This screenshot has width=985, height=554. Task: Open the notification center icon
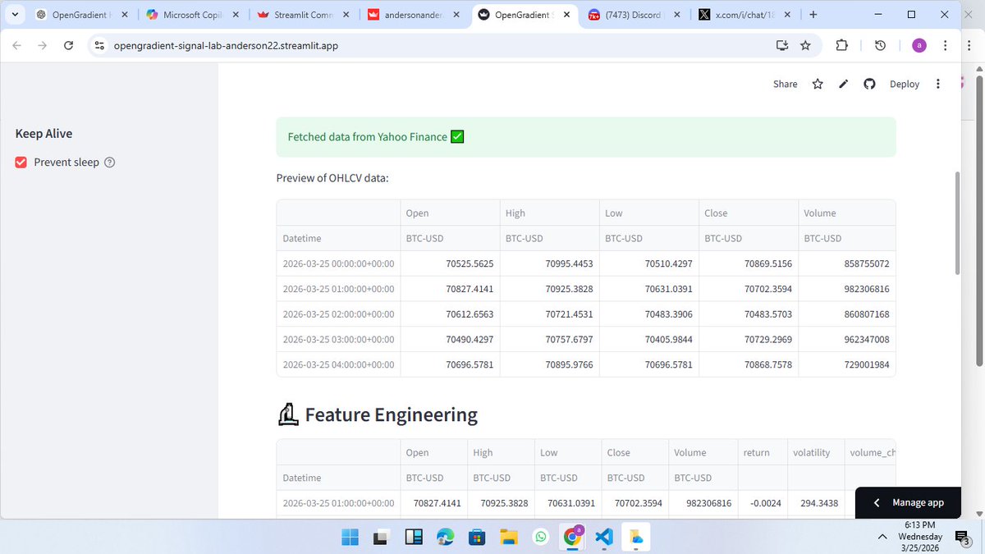(962, 538)
